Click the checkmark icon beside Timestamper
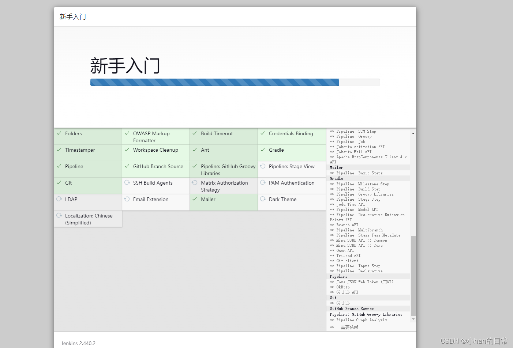Screen dimensions: 513x348 tap(59, 150)
